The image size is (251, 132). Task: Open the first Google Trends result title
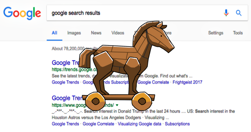(65, 63)
